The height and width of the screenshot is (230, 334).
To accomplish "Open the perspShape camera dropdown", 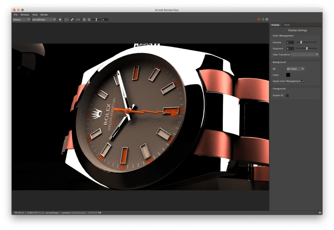I will tap(44, 19).
